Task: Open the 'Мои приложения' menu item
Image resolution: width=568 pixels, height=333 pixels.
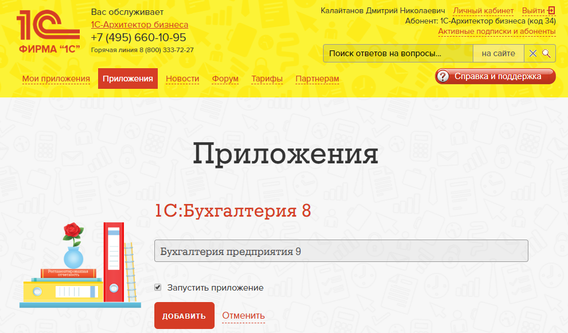Action: click(56, 79)
